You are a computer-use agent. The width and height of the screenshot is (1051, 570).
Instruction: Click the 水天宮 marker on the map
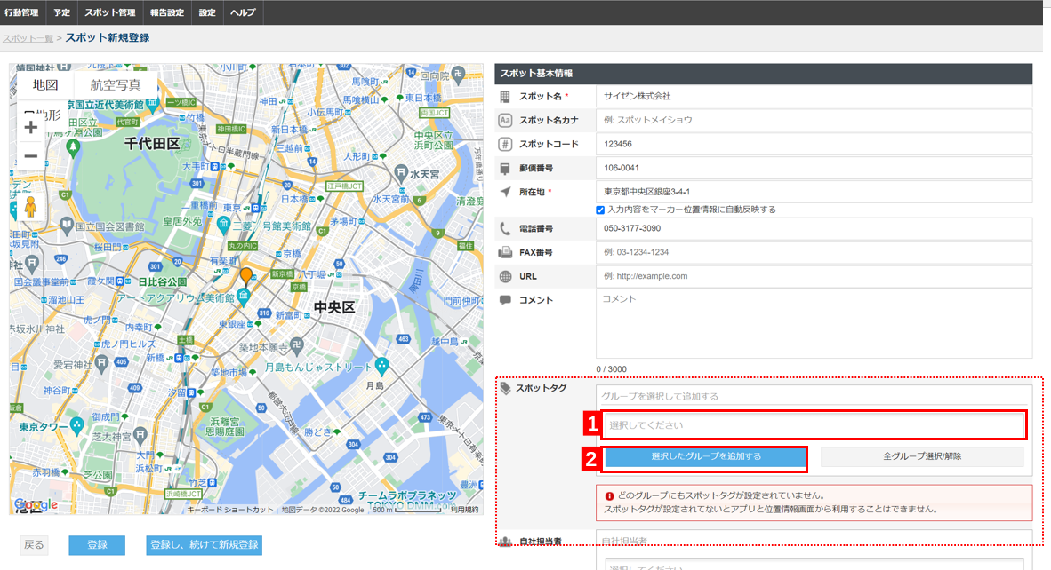(401, 172)
